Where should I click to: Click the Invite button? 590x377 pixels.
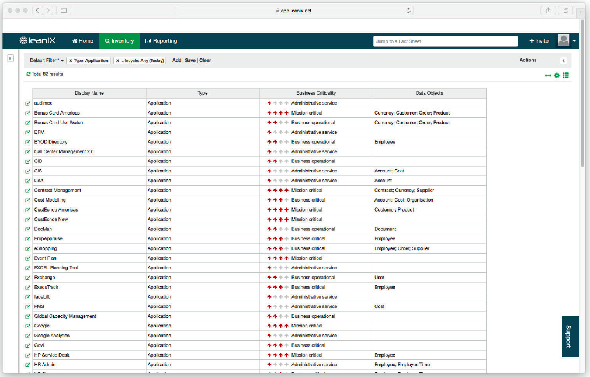click(x=539, y=41)
